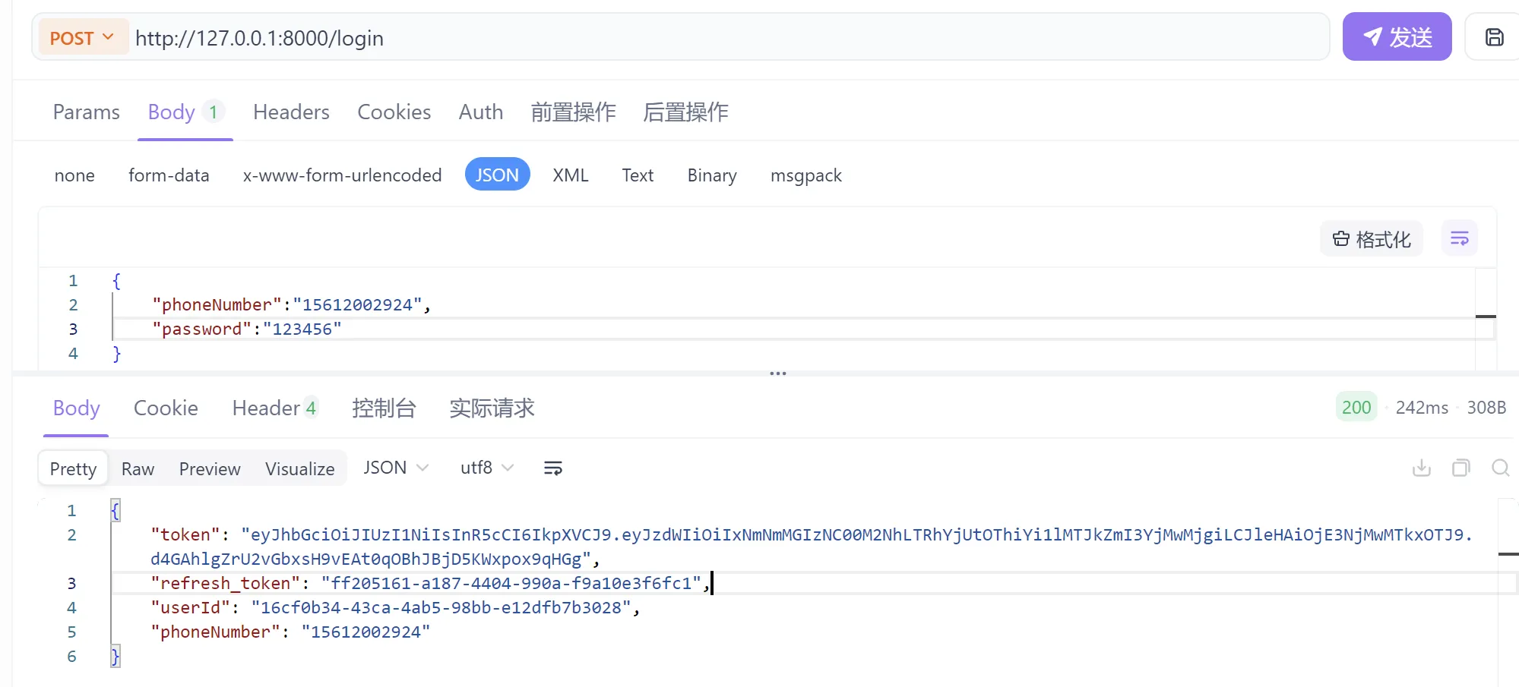
Task: Open the 后置操作 tab
Action: pos(685,112)
